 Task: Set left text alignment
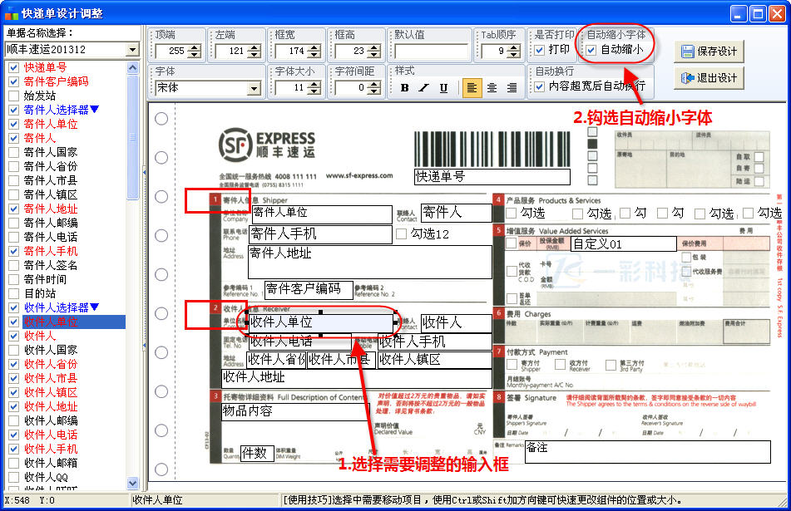[x=472, y=88]
